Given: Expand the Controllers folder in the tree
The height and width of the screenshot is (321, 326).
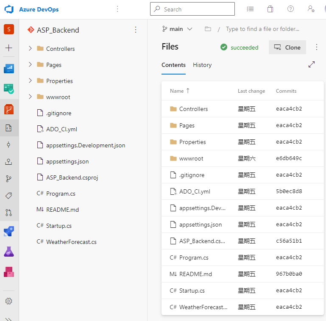Looking at the screenshot, I should pos(30,48).
